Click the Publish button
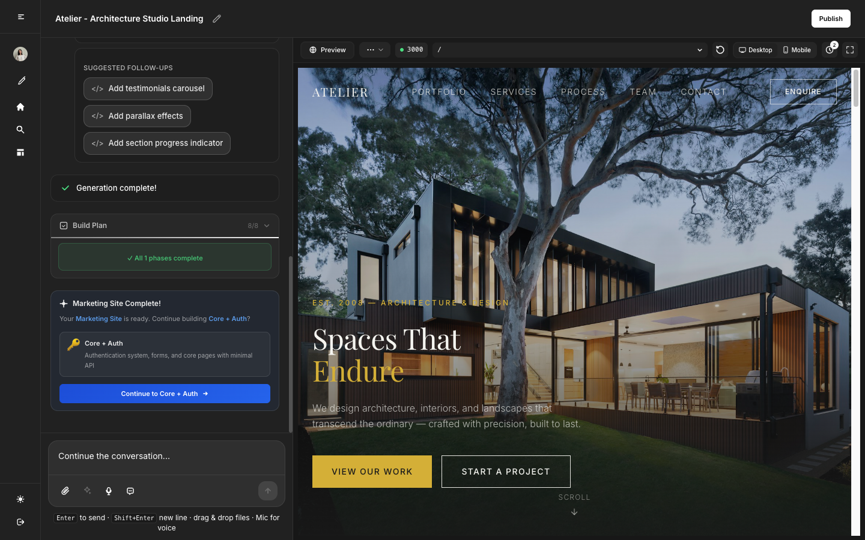 pyautogui.click(x=831, y=19)
